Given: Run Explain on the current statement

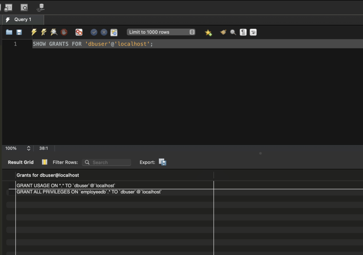Looking at the screenshot, I should (x=54, y=32).
